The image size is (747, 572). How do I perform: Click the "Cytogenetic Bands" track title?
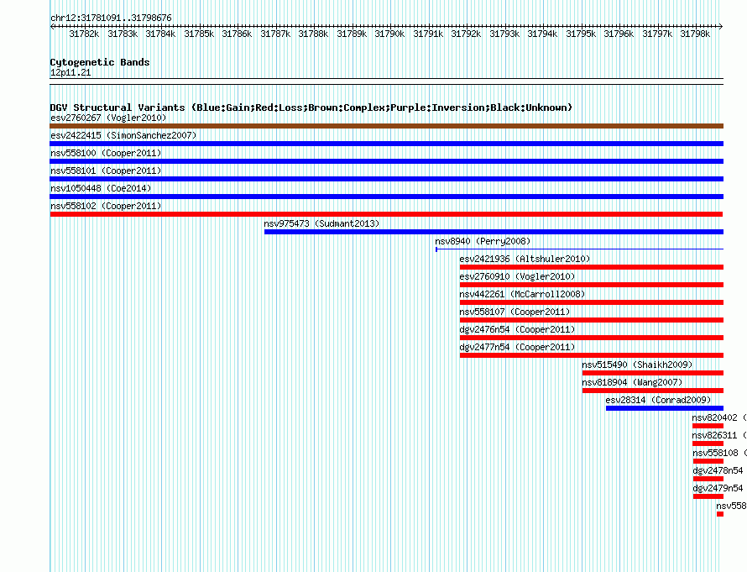[100, 62]
